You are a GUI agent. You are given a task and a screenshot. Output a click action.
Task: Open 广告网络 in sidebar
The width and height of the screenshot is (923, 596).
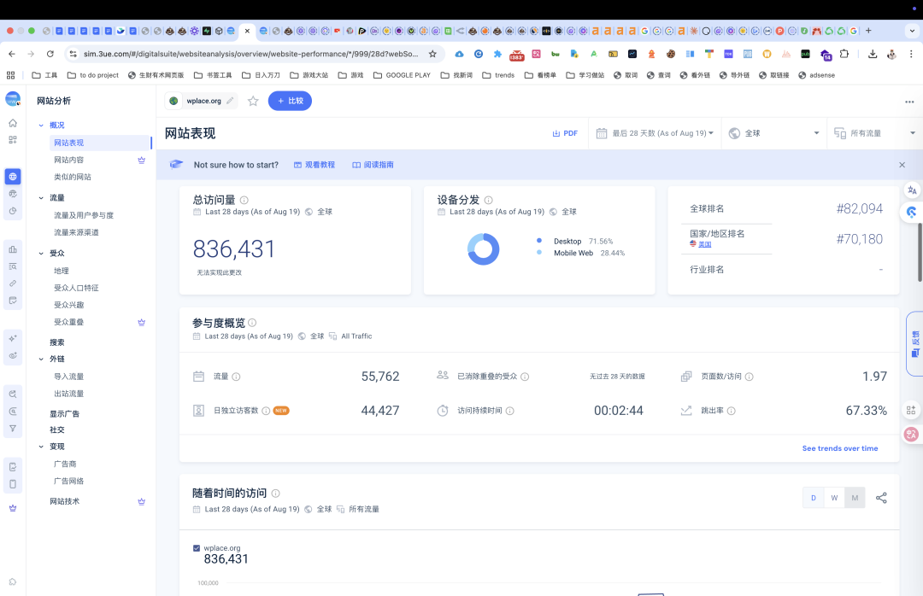pos(69,482)
